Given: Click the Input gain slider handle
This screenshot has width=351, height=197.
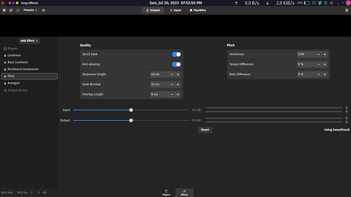Looking at the screenshot, I should [131, 110].
